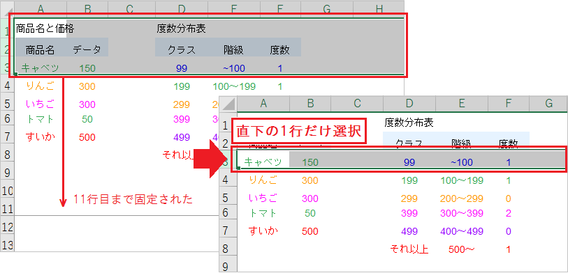Select row 6 header in background sheet

pyautogui.click(x=7, y=118)
